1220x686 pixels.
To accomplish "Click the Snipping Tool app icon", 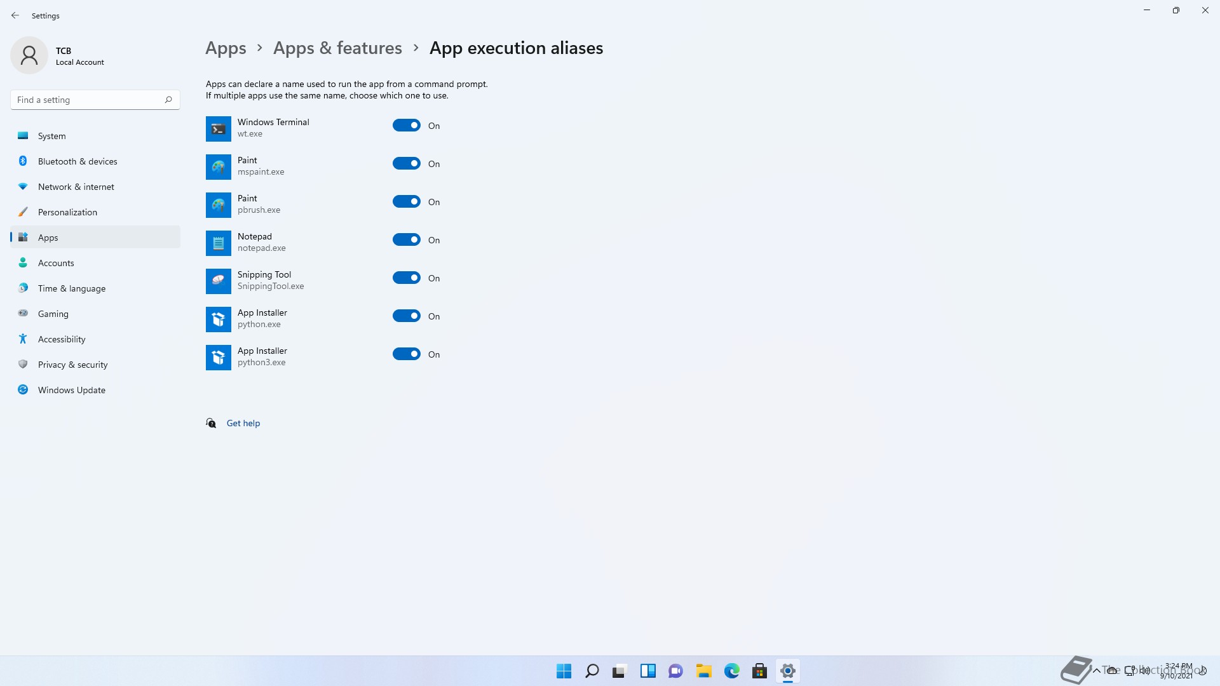I will click(218, 281).
